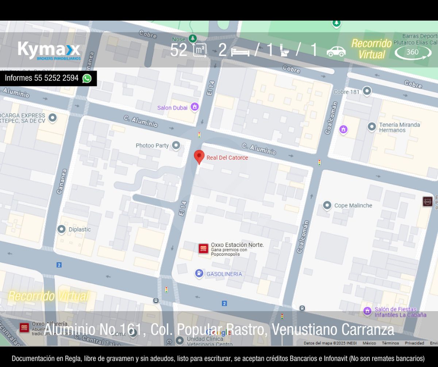The width and height of the screenshot is (438, 367).
Task: Click the Documentación en Regla disclaimer text
Action: [218, 359]
